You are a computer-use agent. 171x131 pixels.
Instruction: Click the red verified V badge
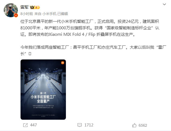point(16,15)
